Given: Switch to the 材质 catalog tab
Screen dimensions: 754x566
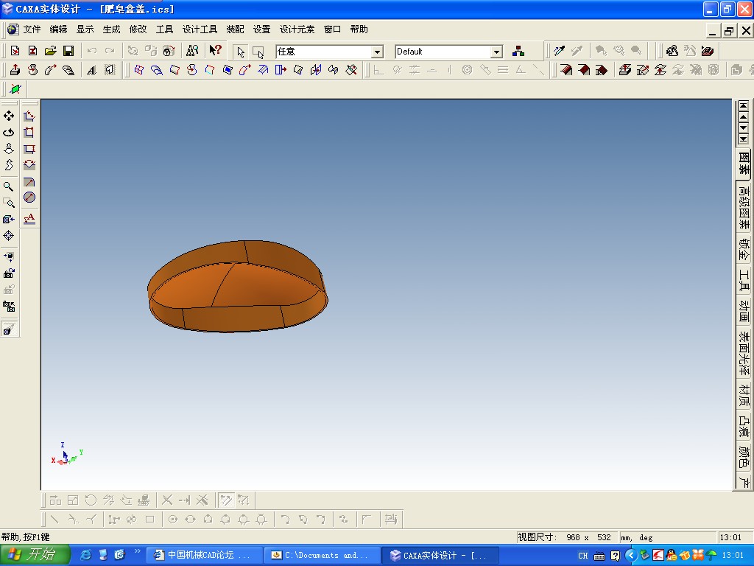Looking at the screenshot, I should click(x=744, y=395).
